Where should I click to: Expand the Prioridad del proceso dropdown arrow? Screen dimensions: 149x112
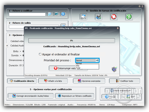click(97, 60)
